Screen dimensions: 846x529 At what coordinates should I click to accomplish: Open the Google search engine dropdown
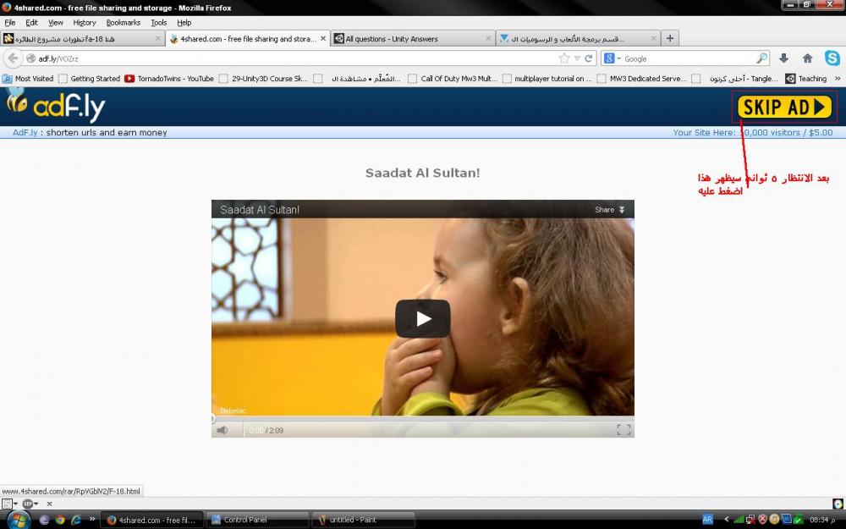point(612,58)
